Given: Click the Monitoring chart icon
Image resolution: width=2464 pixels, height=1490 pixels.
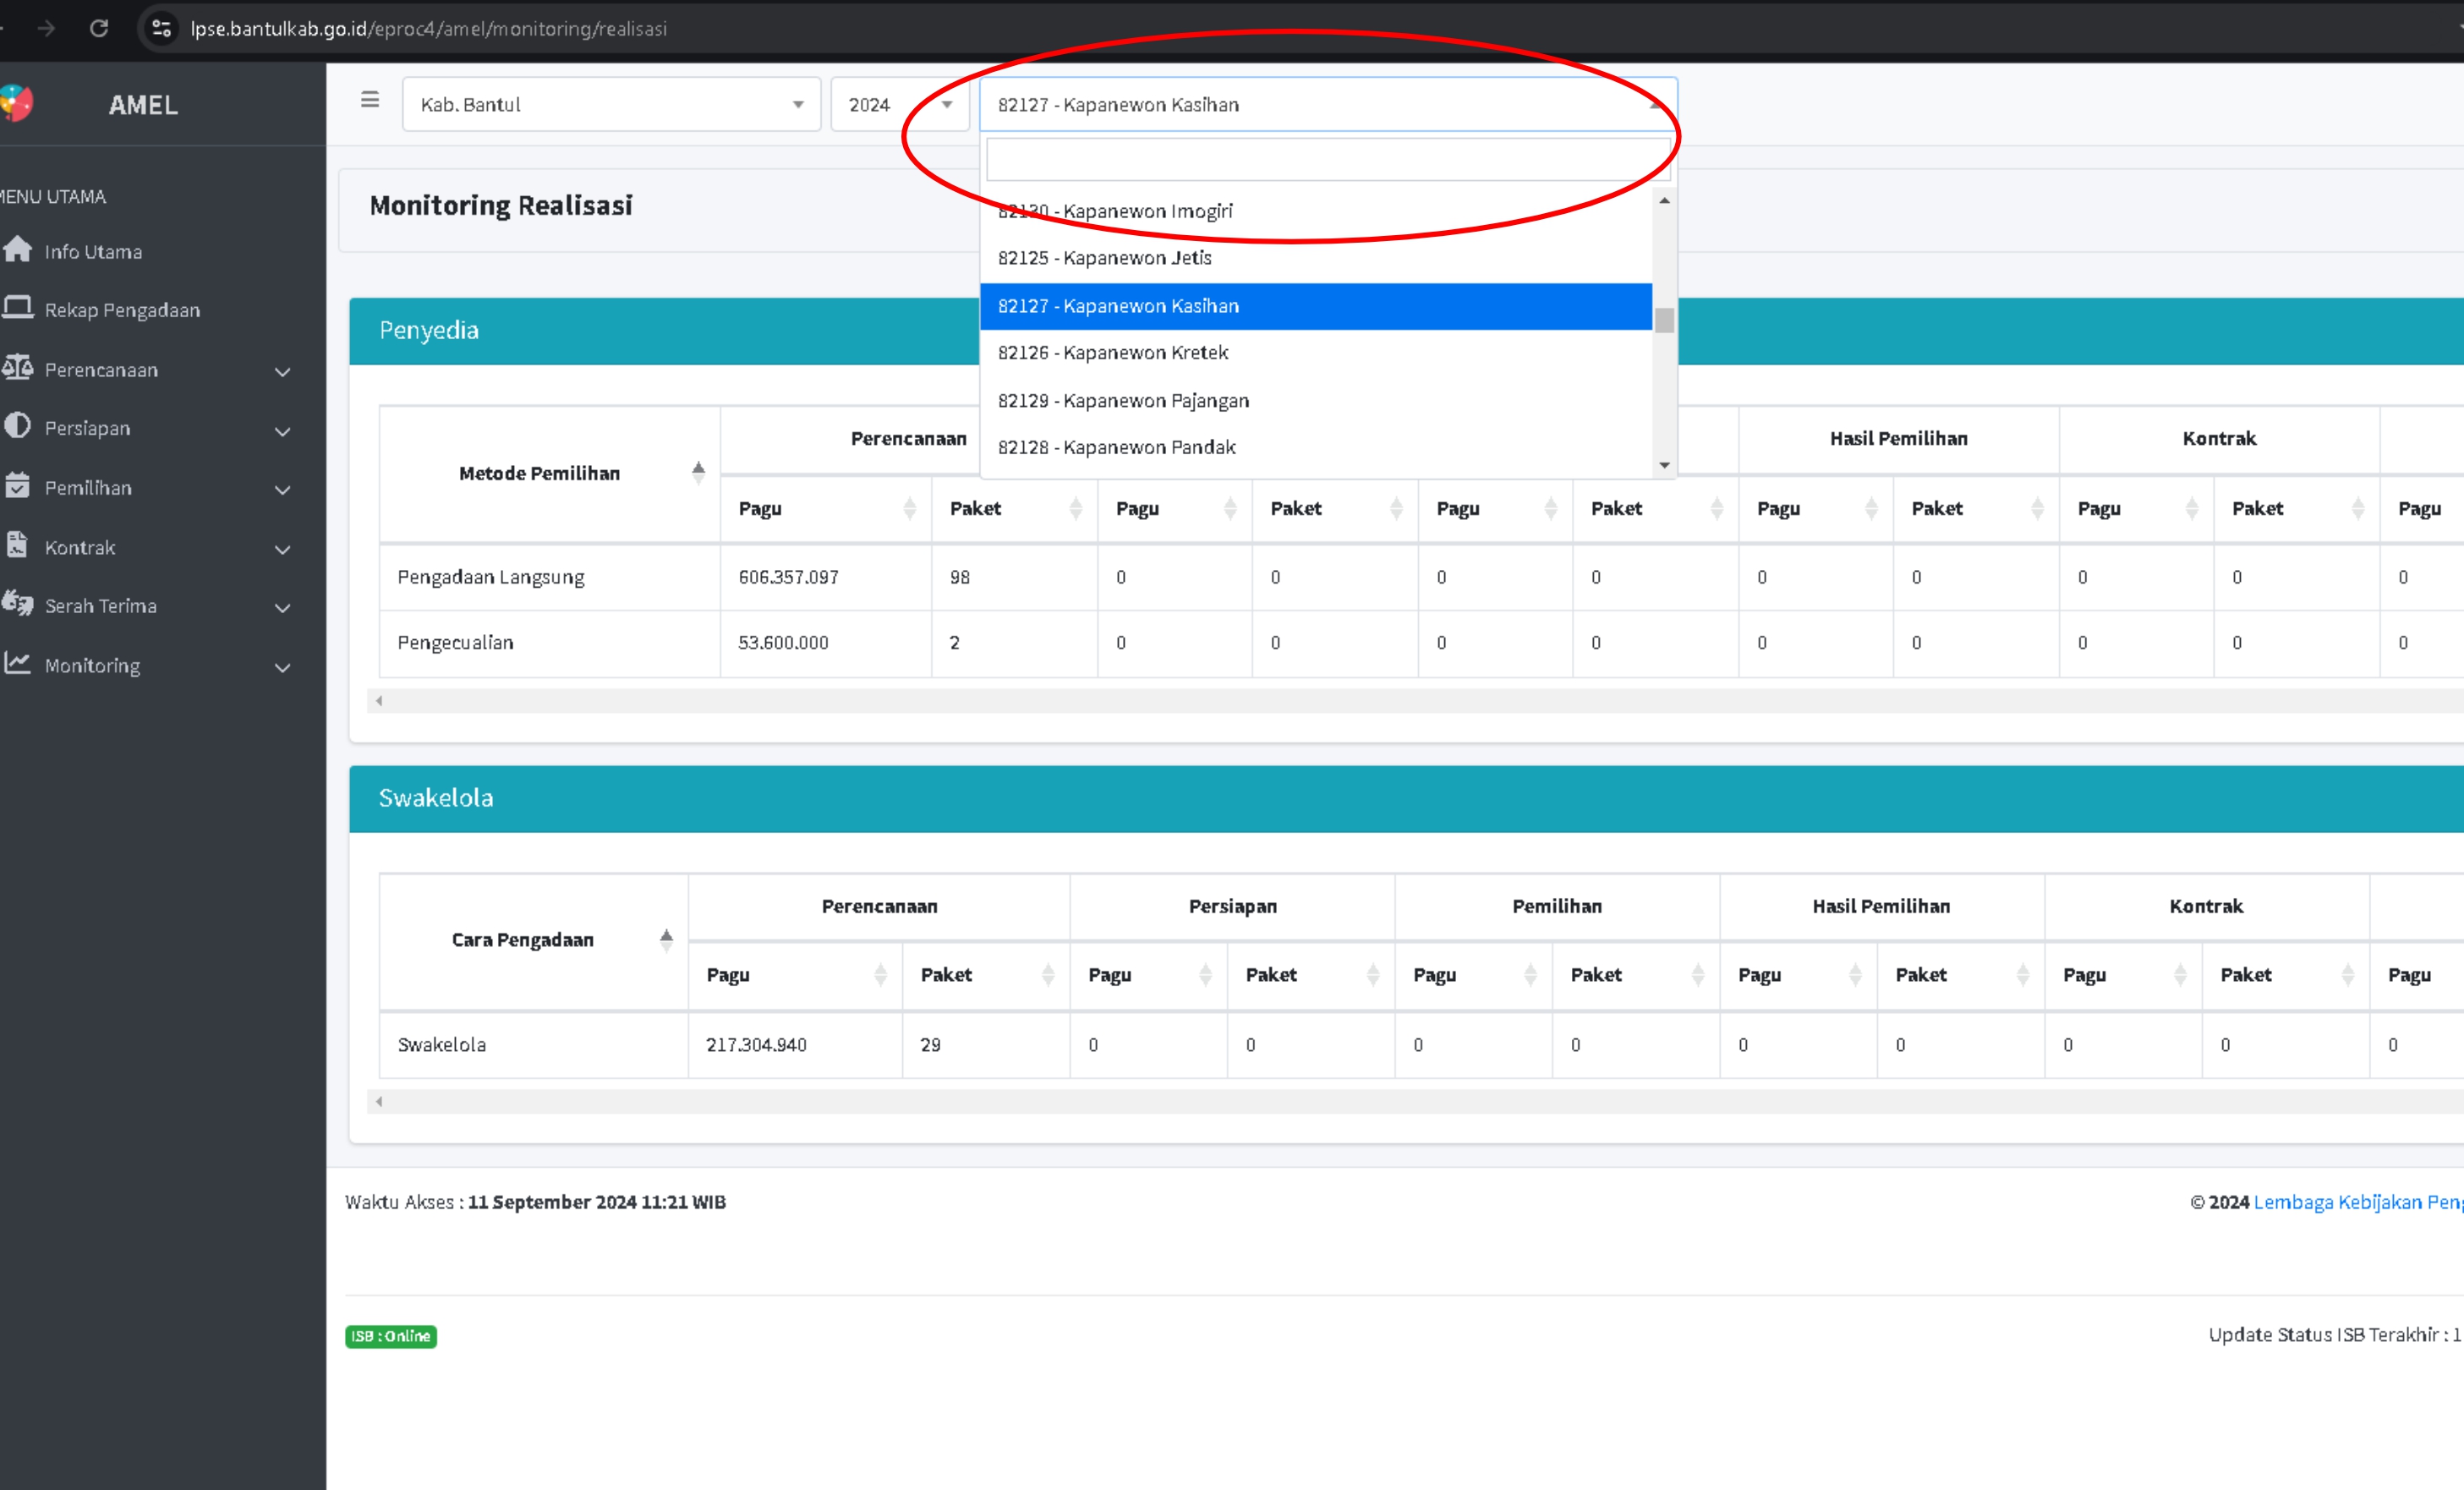Looking at the screenshot, I should (17, 663).
